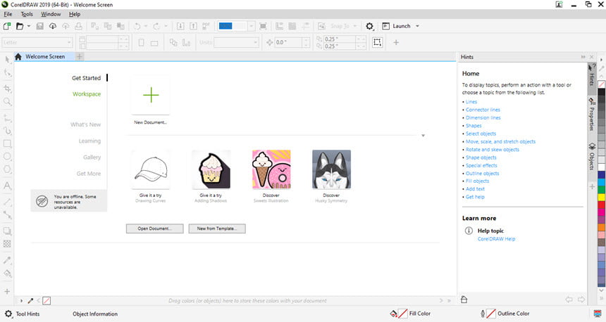Click the Save disk icon
Image resolution: width=606 pixels, height=322 pixels.
click(x=39, y=26)
